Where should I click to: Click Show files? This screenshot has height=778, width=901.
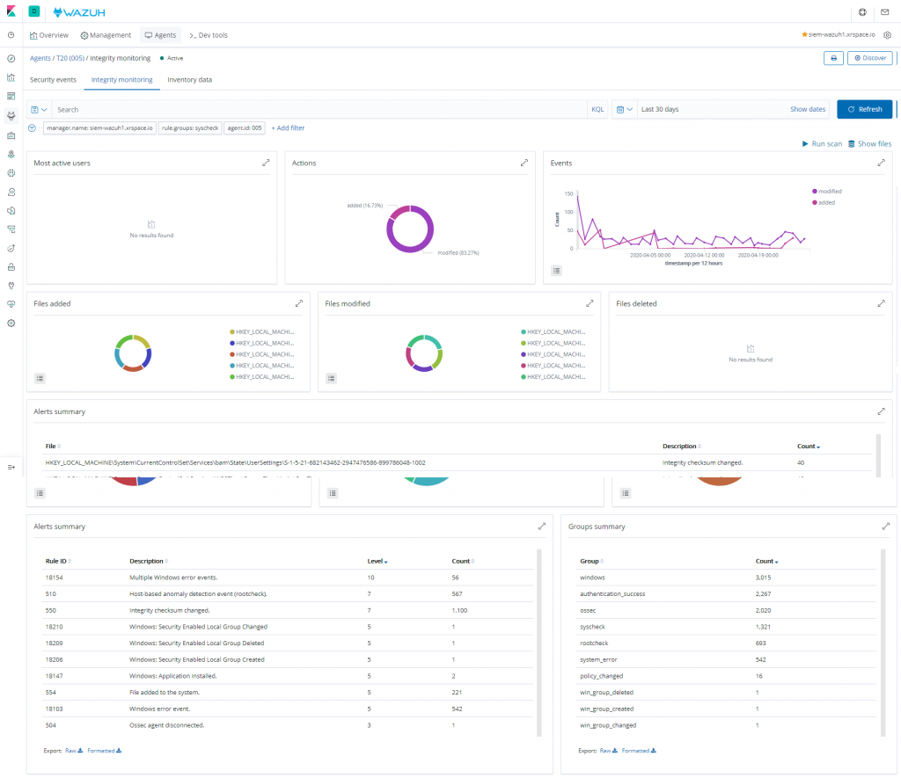[x=870, y=143]
